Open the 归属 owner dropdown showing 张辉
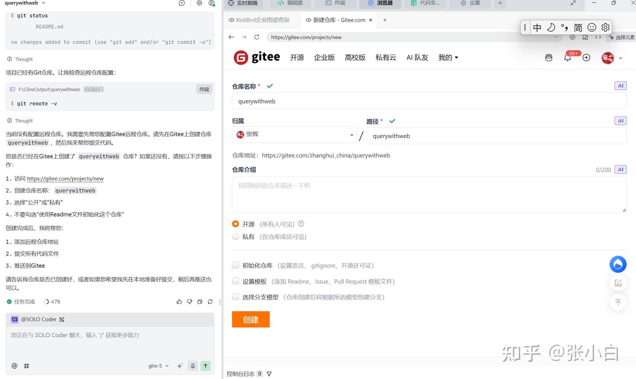Screen dimensions: 636x379 coord(295,135)
